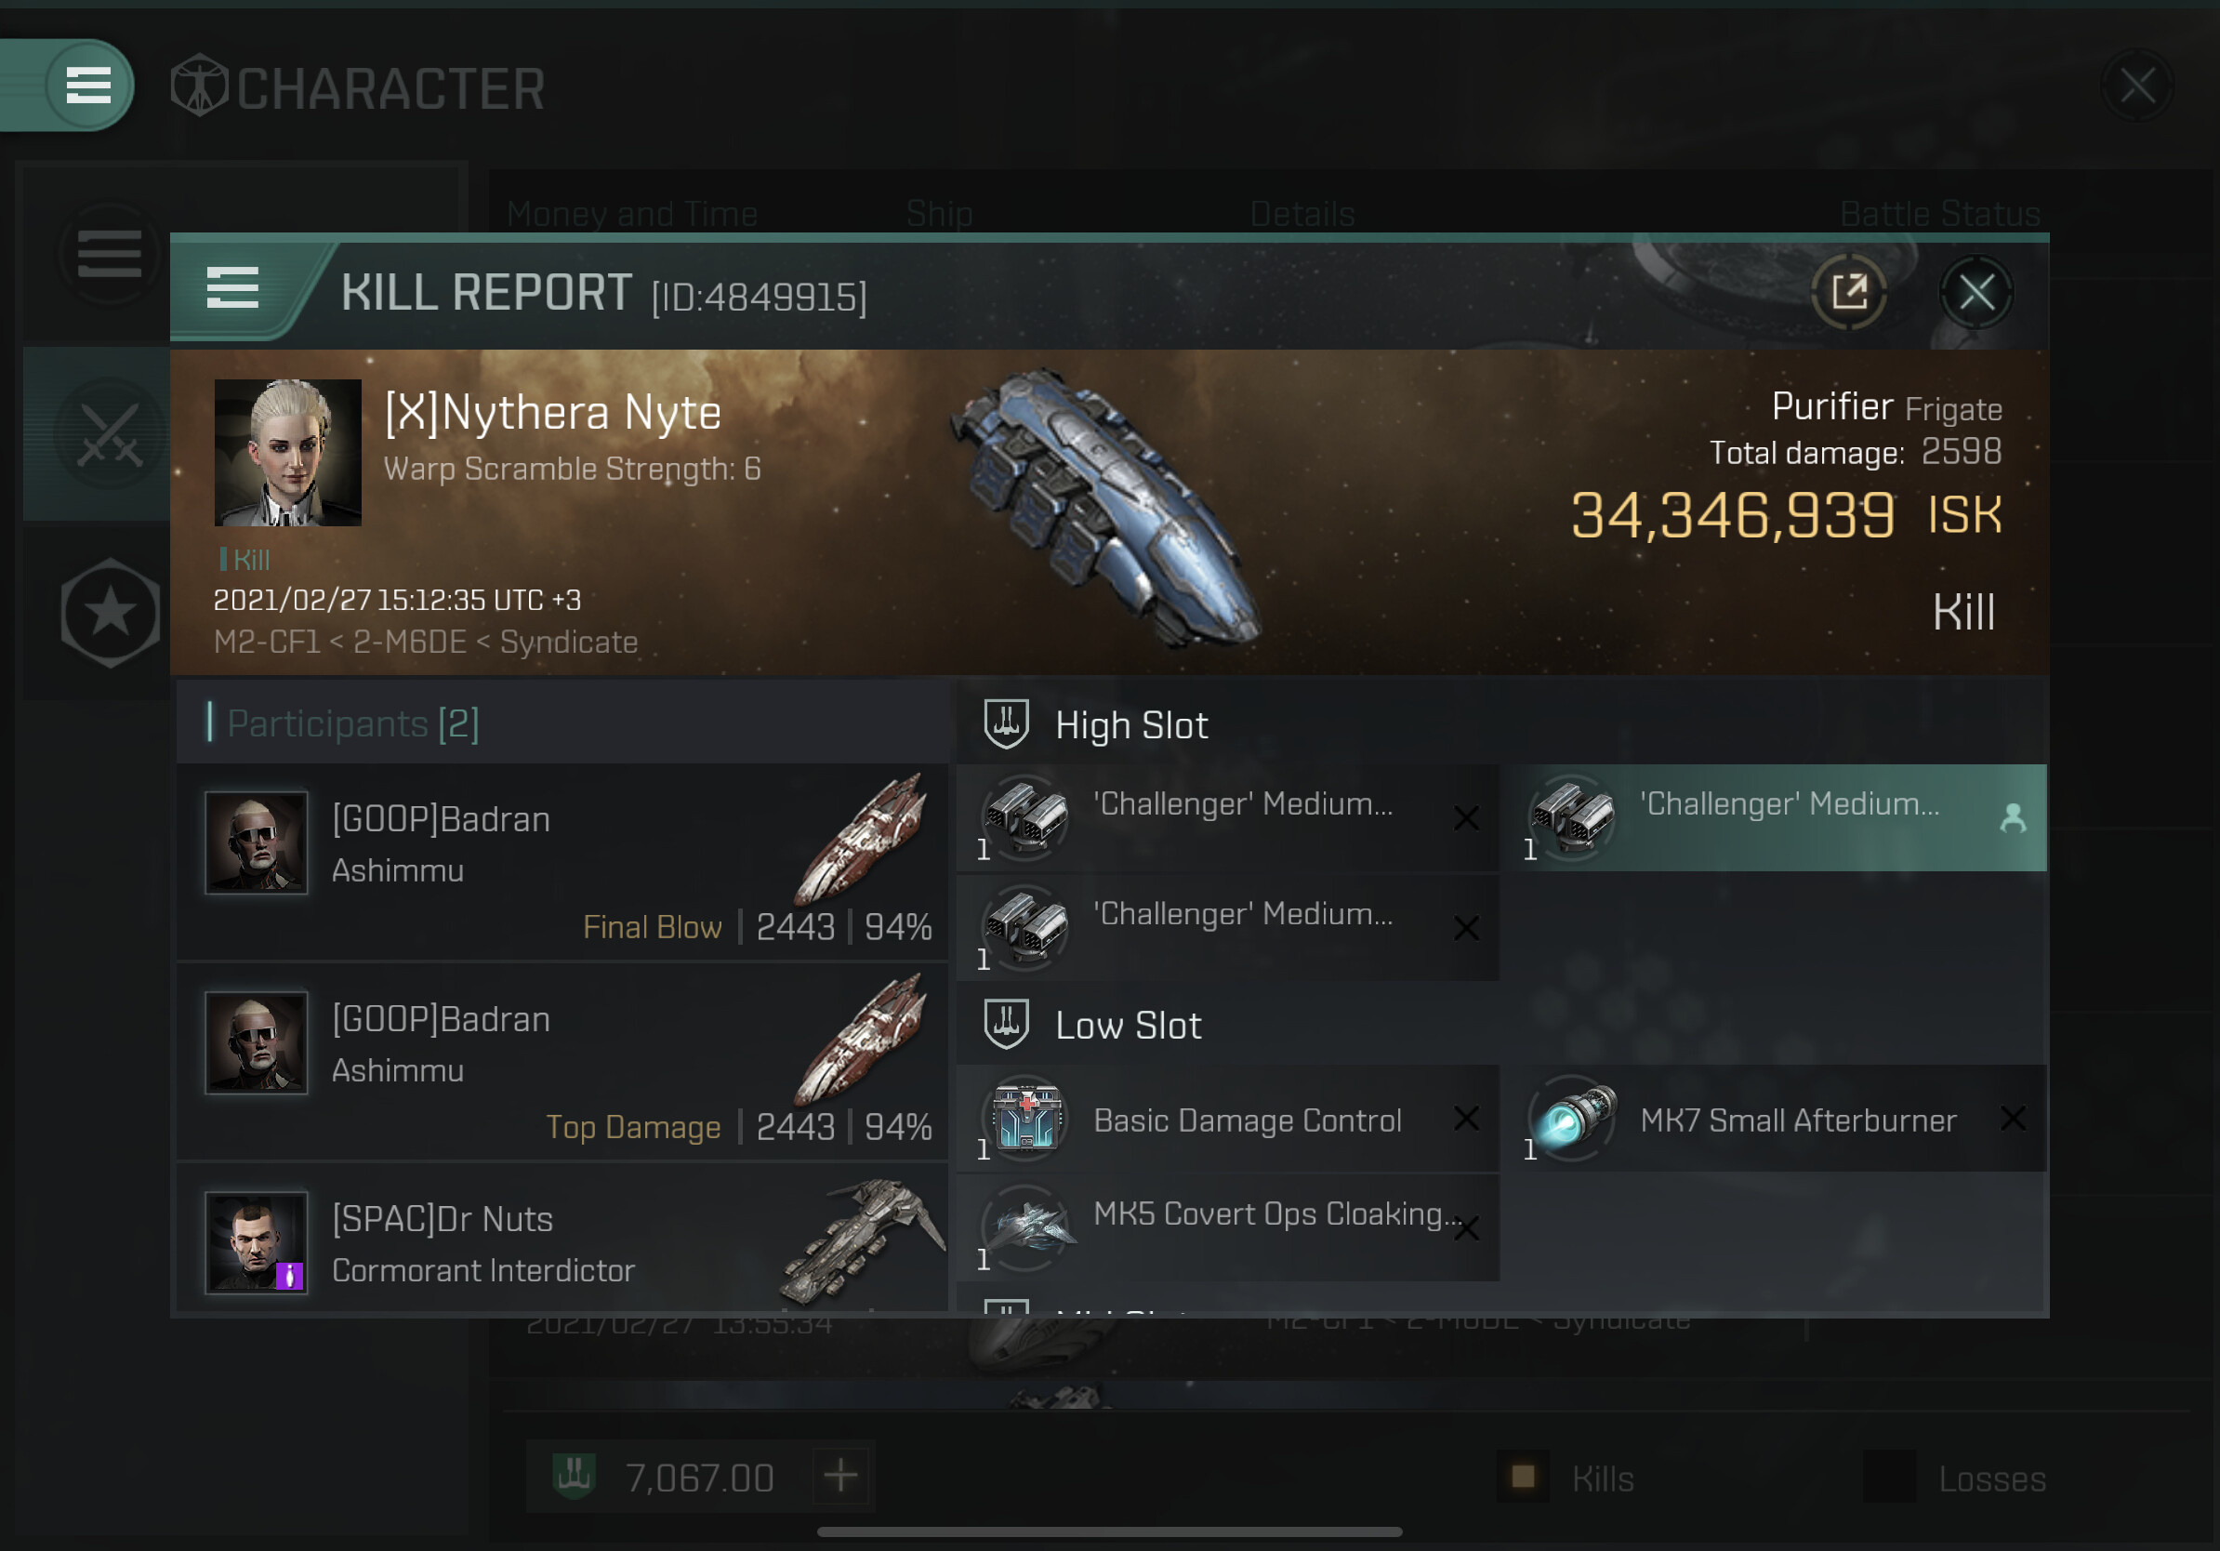Screen dimensions: 2220x1551
Task: Select Basic Damage Control module icon
Action: tap(1026, 1118)
